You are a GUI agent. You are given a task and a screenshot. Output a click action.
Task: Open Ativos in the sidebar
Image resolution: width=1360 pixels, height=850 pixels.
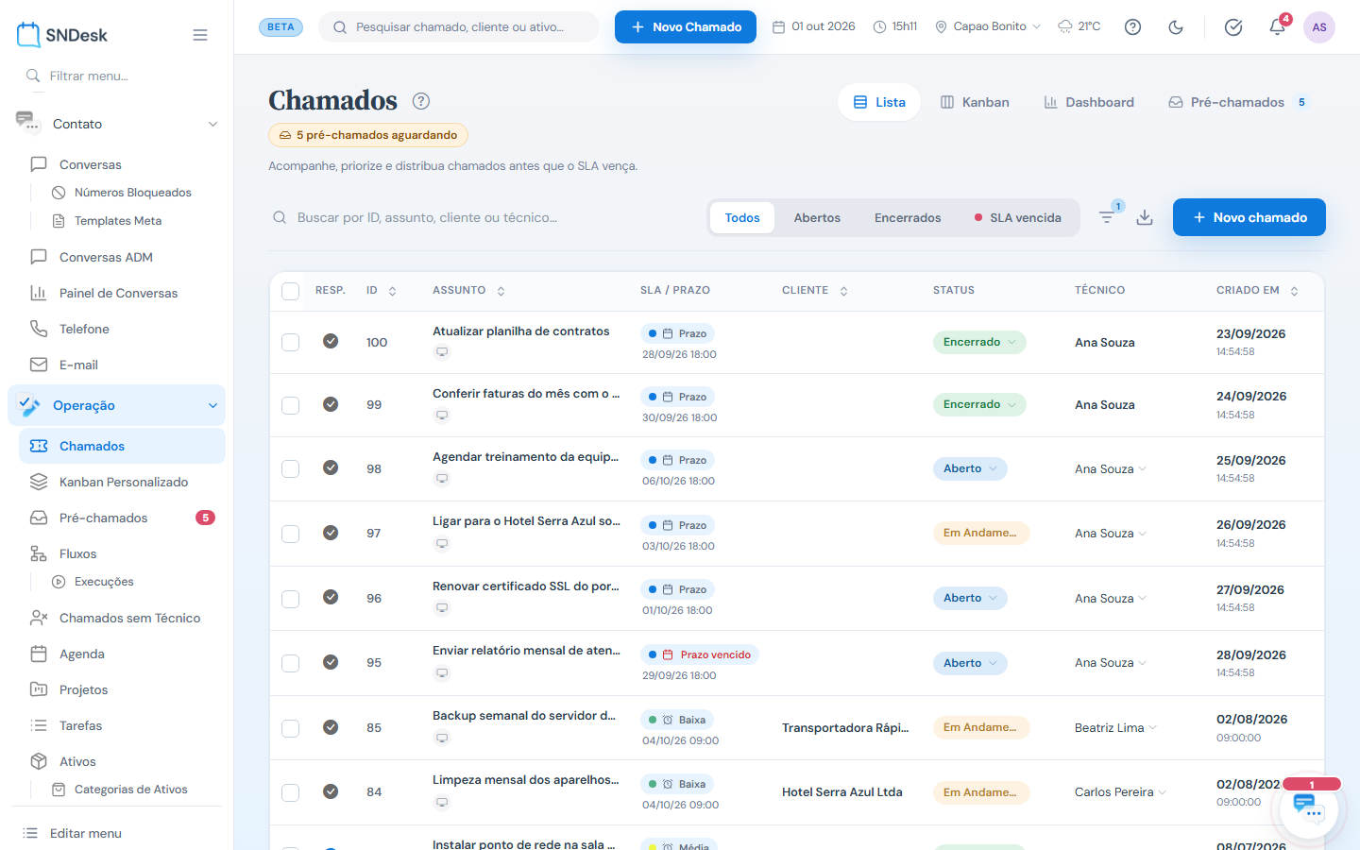[77, 761]
